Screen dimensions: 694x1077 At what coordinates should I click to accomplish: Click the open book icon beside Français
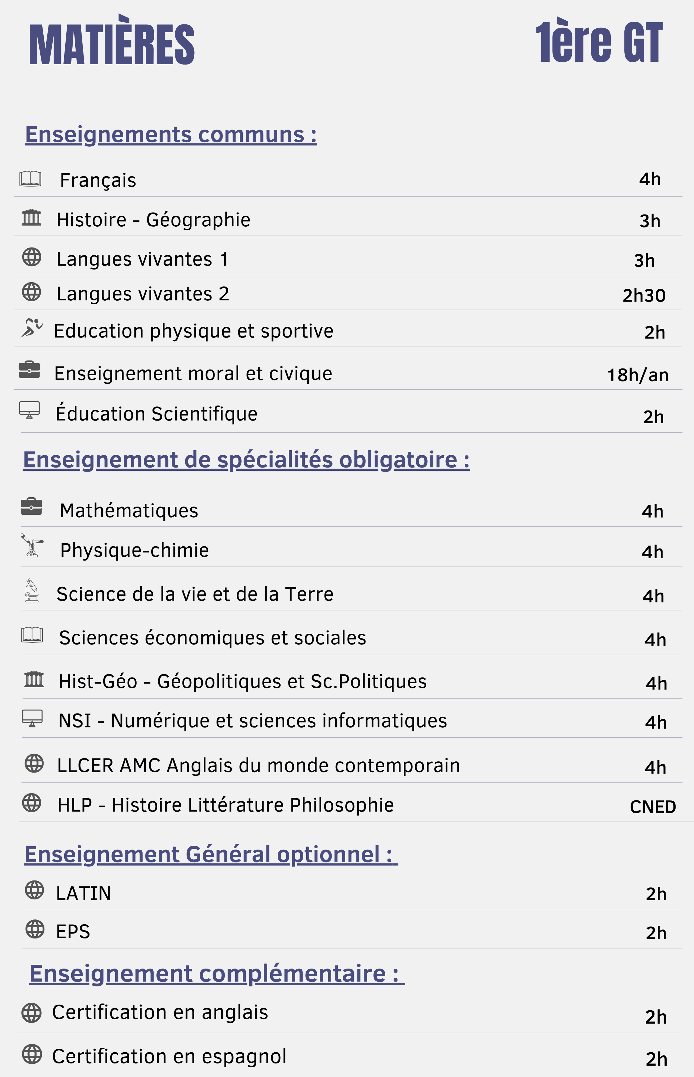(x=30, y=179)
